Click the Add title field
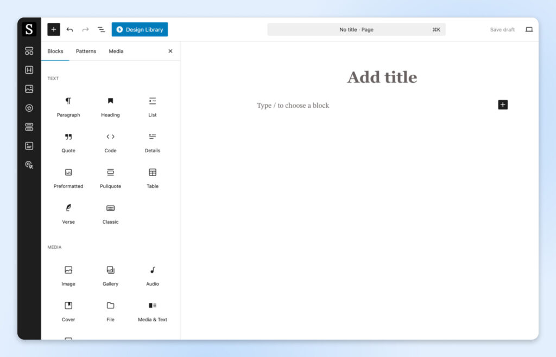 pos(382,77)
